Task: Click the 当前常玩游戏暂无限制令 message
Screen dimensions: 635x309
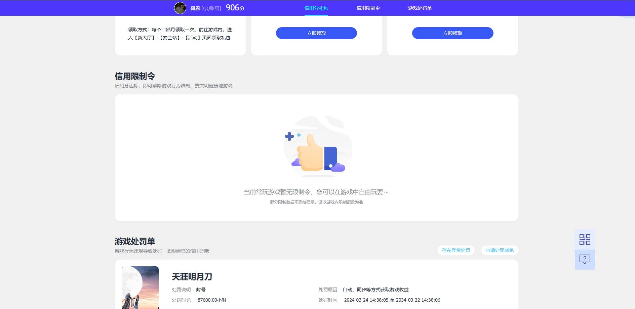Action: [316, 192]
